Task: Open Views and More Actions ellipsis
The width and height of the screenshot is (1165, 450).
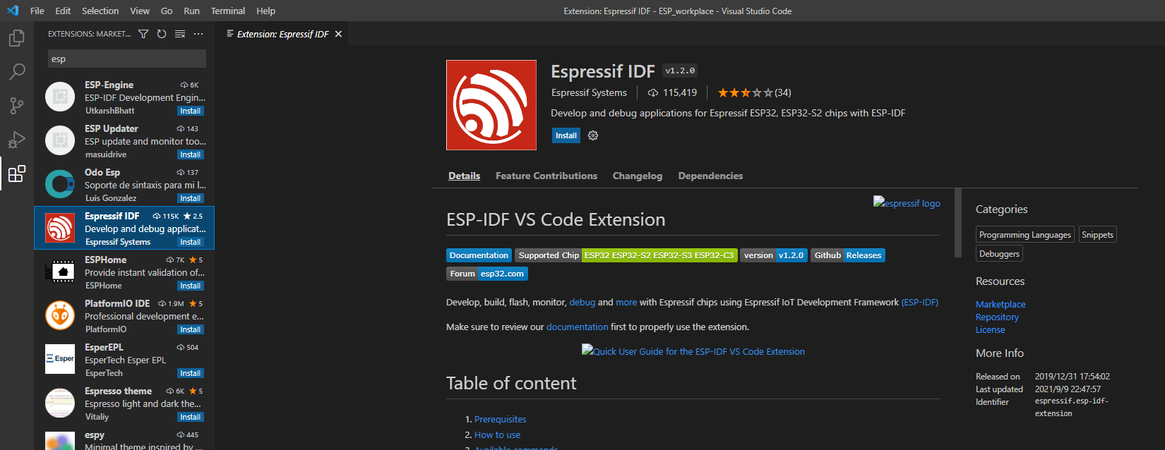Action: coord(198,34)
